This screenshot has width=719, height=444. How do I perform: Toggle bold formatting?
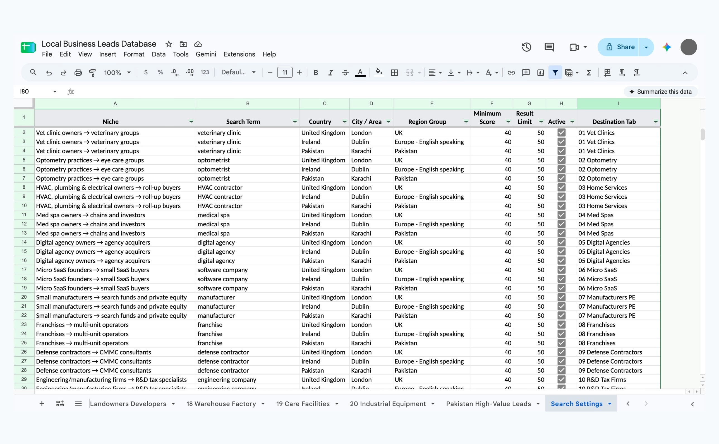[316, 73]
